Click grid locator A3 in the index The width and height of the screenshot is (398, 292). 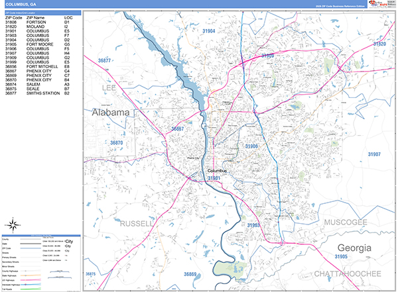pyautogui.click(x=67, y=84)
